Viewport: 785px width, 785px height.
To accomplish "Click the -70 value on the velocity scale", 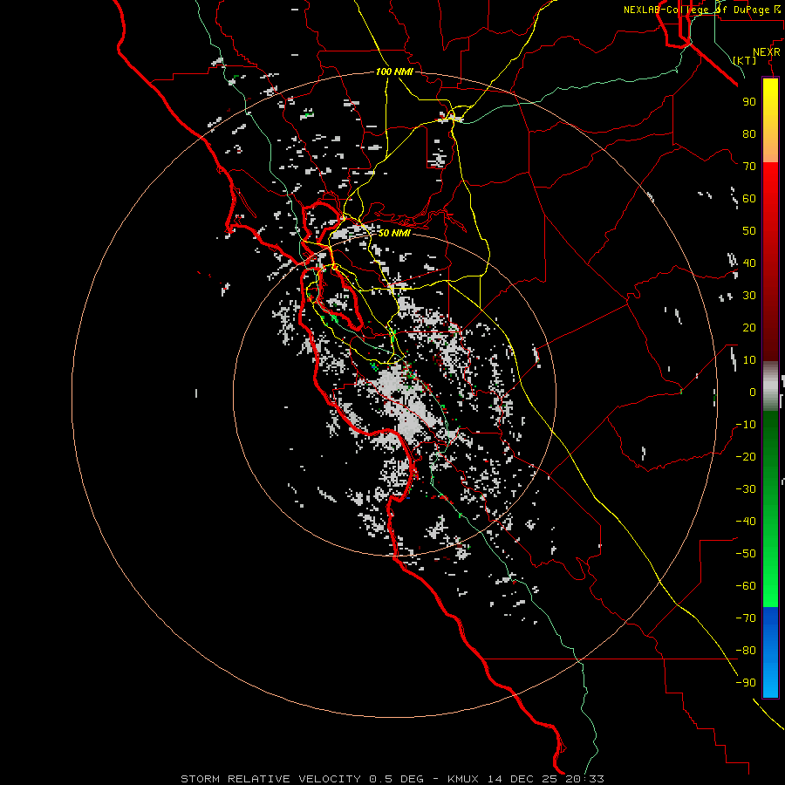I will coord(746,618).
